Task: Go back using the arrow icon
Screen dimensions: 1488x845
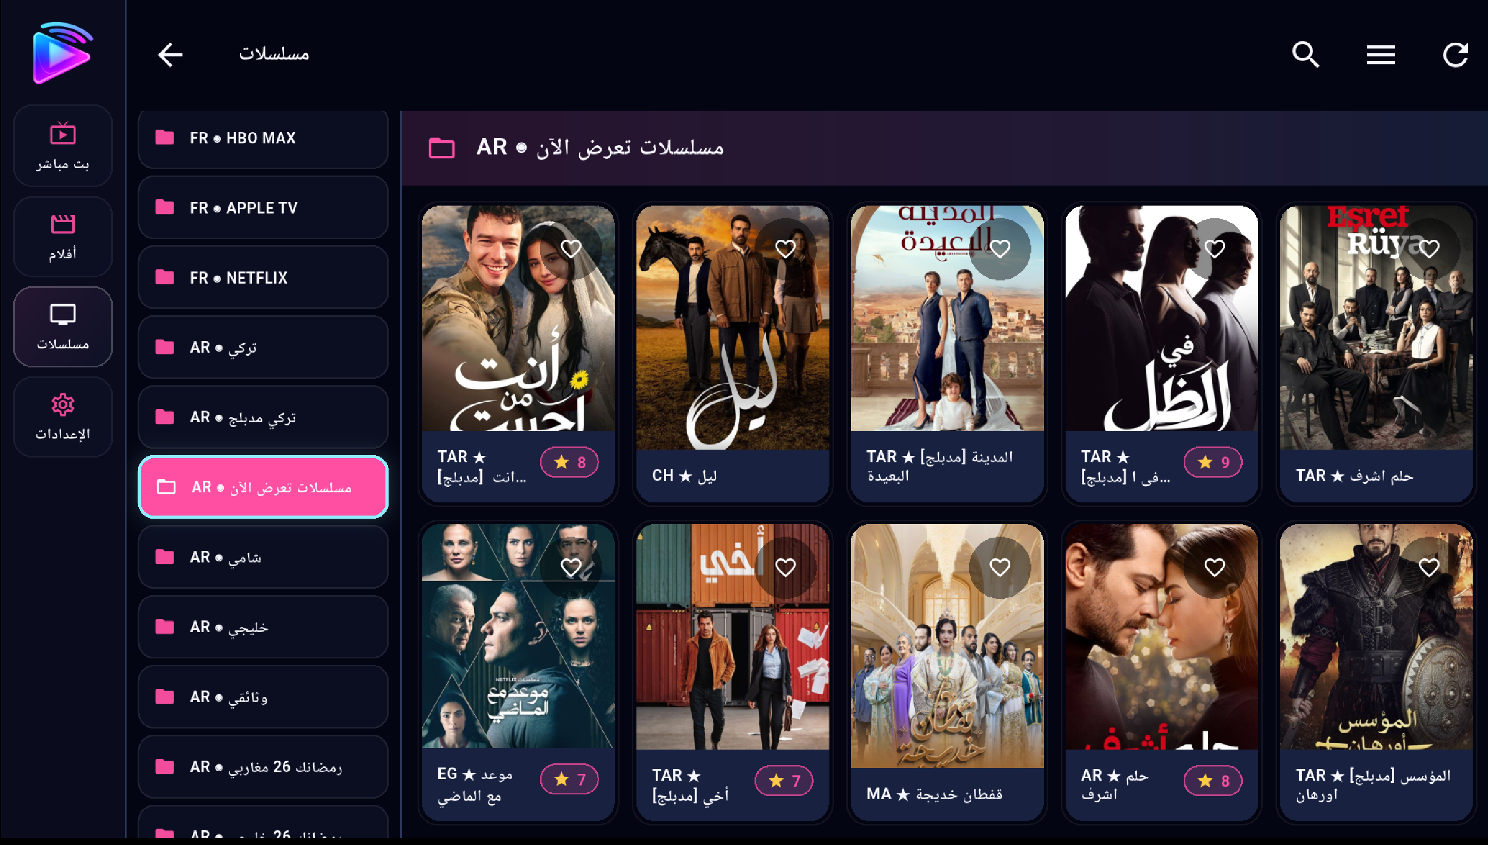Action: (170, 55)
